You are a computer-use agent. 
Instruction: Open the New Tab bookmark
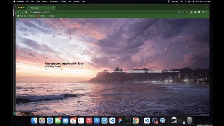click(x=22, y=16)
